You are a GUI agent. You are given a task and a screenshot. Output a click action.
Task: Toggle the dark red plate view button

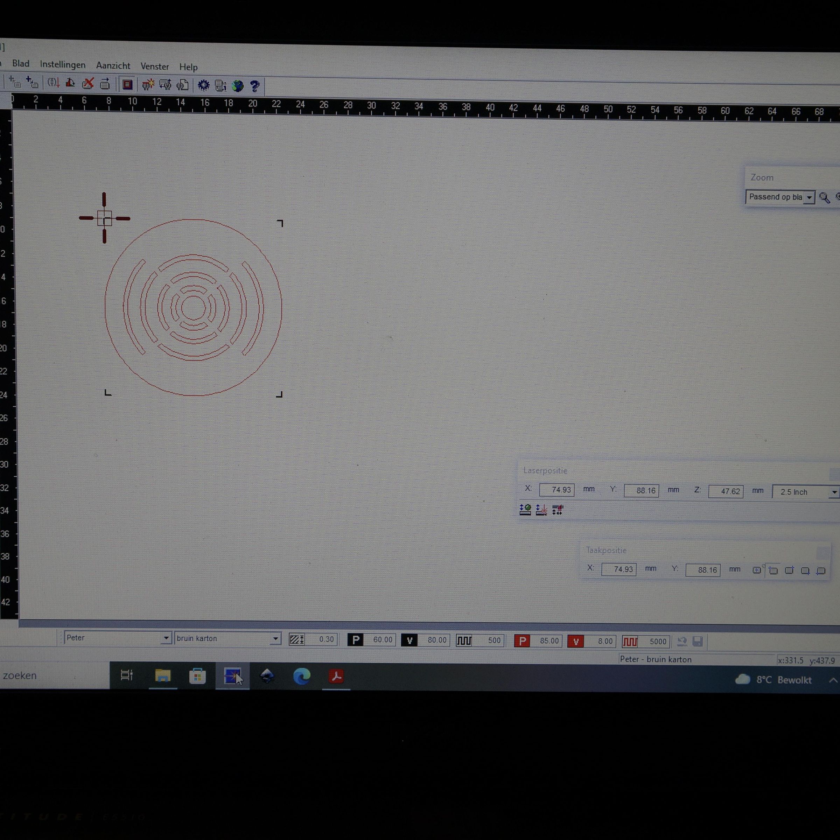pos(127,84)
